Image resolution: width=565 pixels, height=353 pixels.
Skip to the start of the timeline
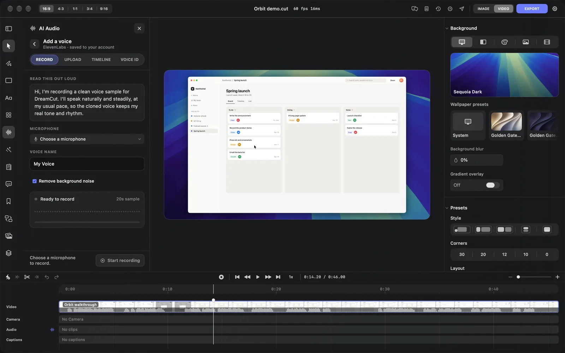click(237, 277)
